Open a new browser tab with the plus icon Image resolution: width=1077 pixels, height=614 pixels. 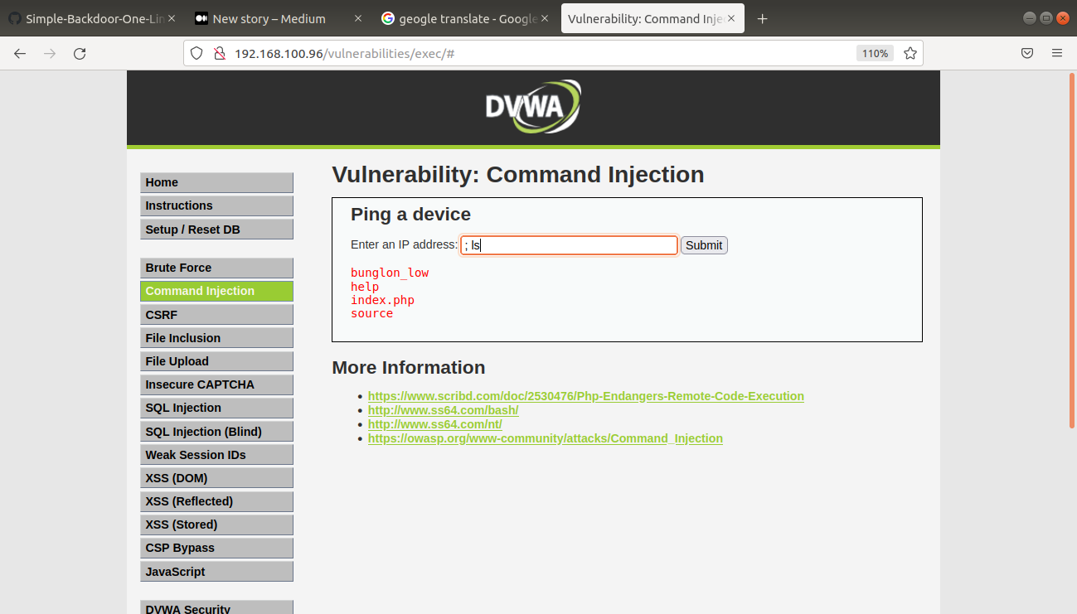pyautogui.click(x=762, y=18)
